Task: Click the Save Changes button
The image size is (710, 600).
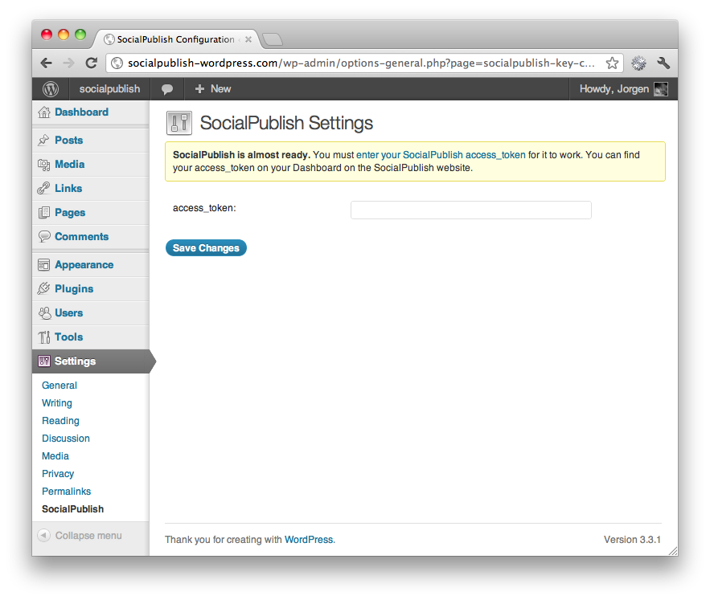Action: [x=206, y=248]
